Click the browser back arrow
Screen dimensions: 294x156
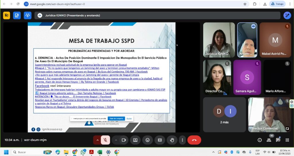(4, 4)
